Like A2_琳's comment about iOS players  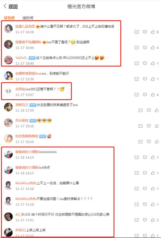pos(153,220)
